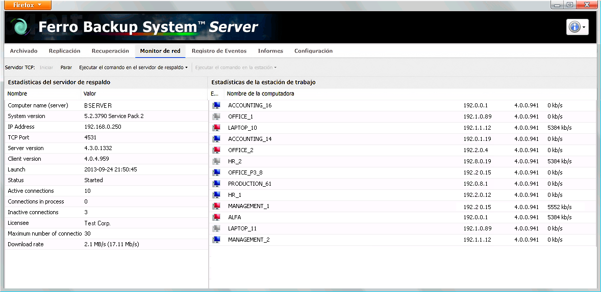Go to the Configuración tab
This screenshot has width=601, height=292.
313,51
